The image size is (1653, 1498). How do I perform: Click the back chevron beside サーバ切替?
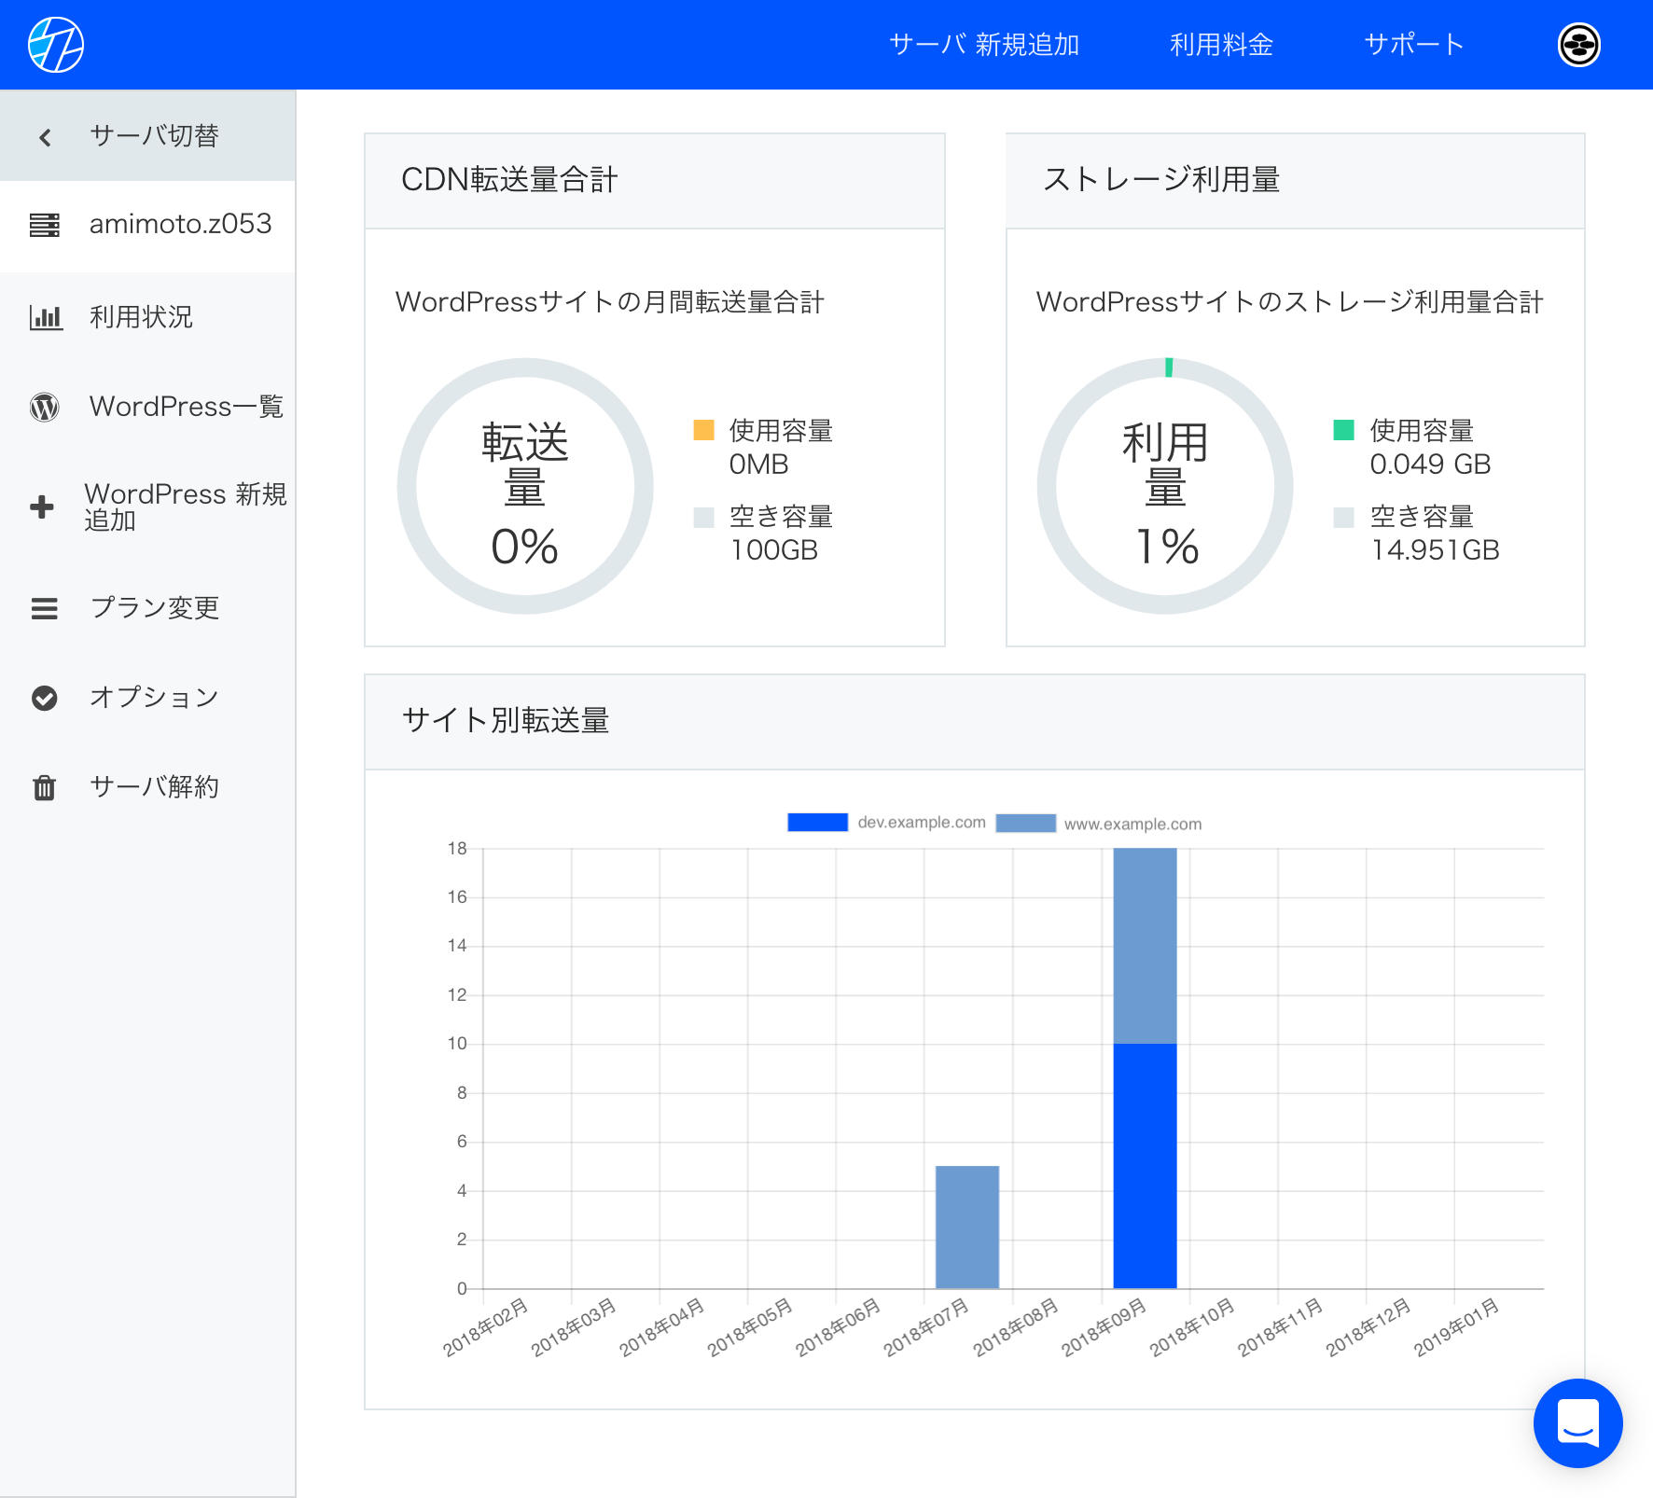coord(45,138)
